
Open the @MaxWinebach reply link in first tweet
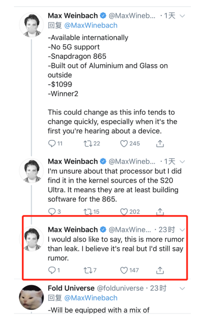click(91, 25)
